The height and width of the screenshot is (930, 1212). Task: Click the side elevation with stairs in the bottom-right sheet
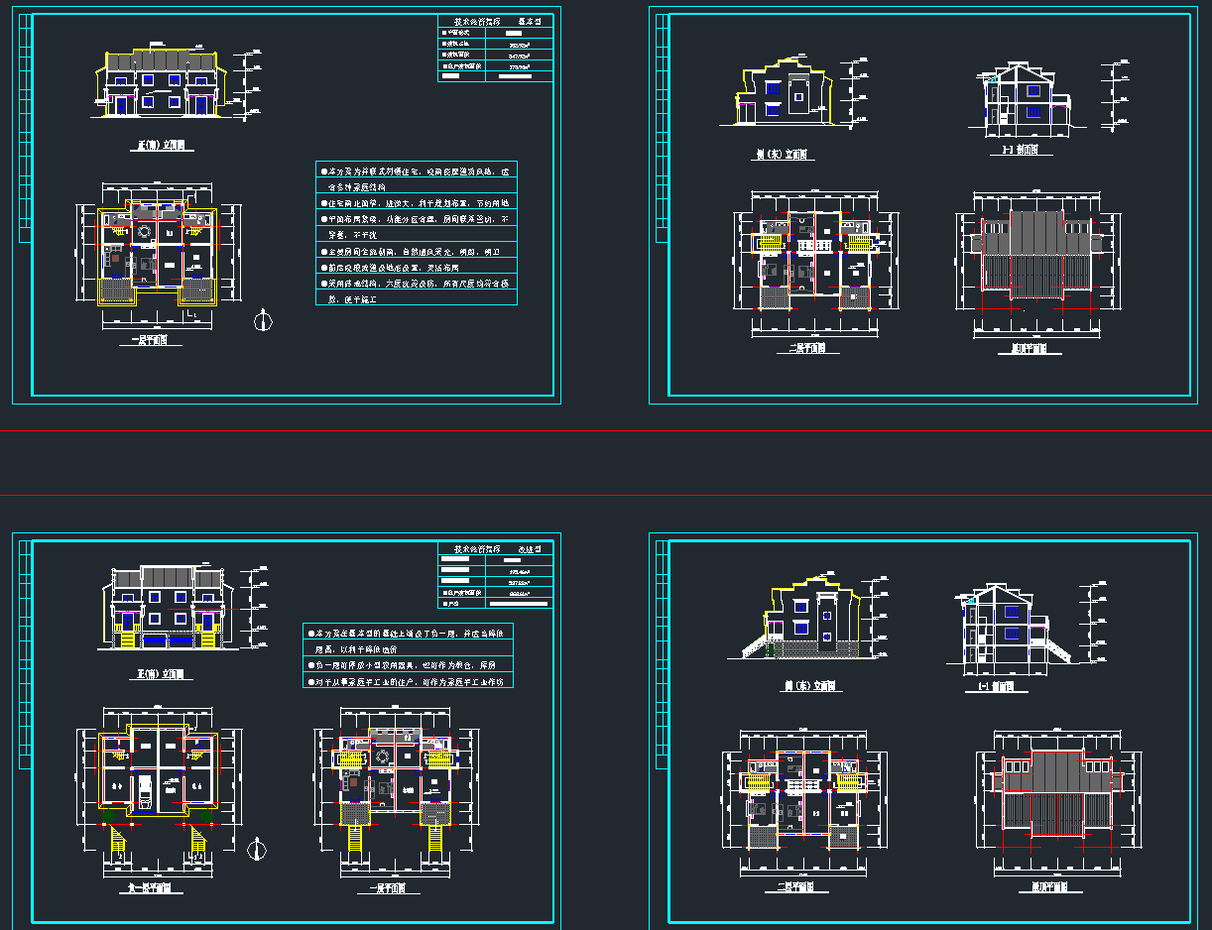click(x=810, y=622)
